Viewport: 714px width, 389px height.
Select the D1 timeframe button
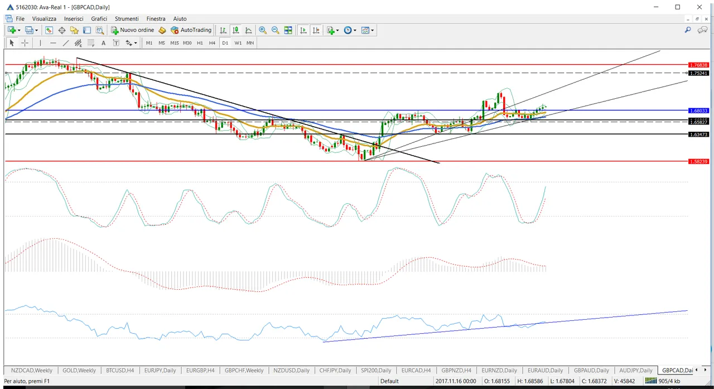(225, 43)
